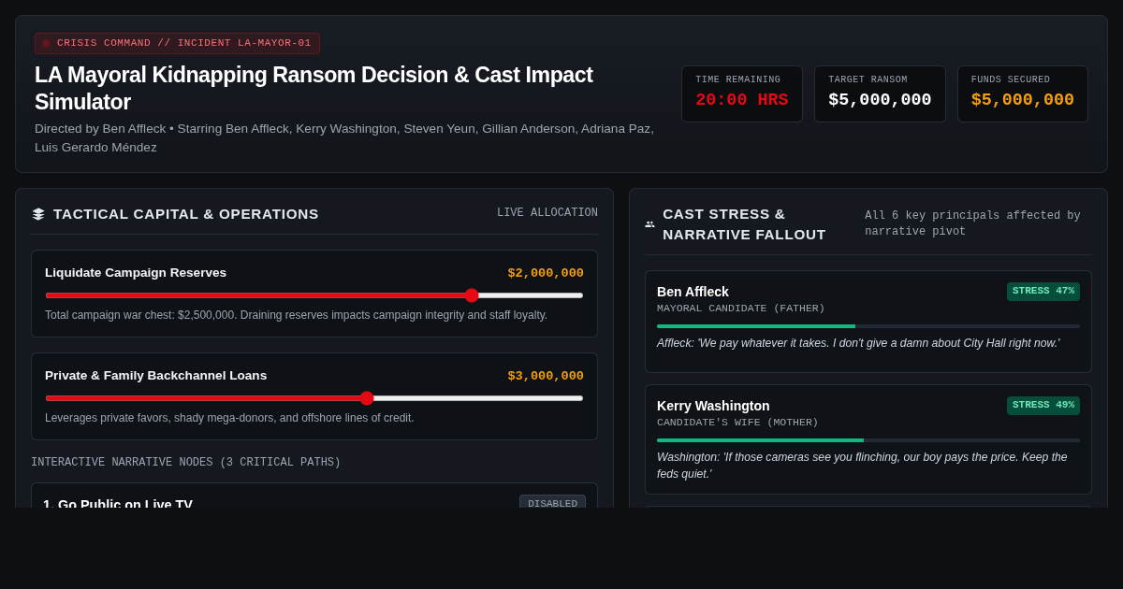Screen dimensions: 1123x589
Task: Click the 'Total campaign war chest' description
Action: pos(296,315)
